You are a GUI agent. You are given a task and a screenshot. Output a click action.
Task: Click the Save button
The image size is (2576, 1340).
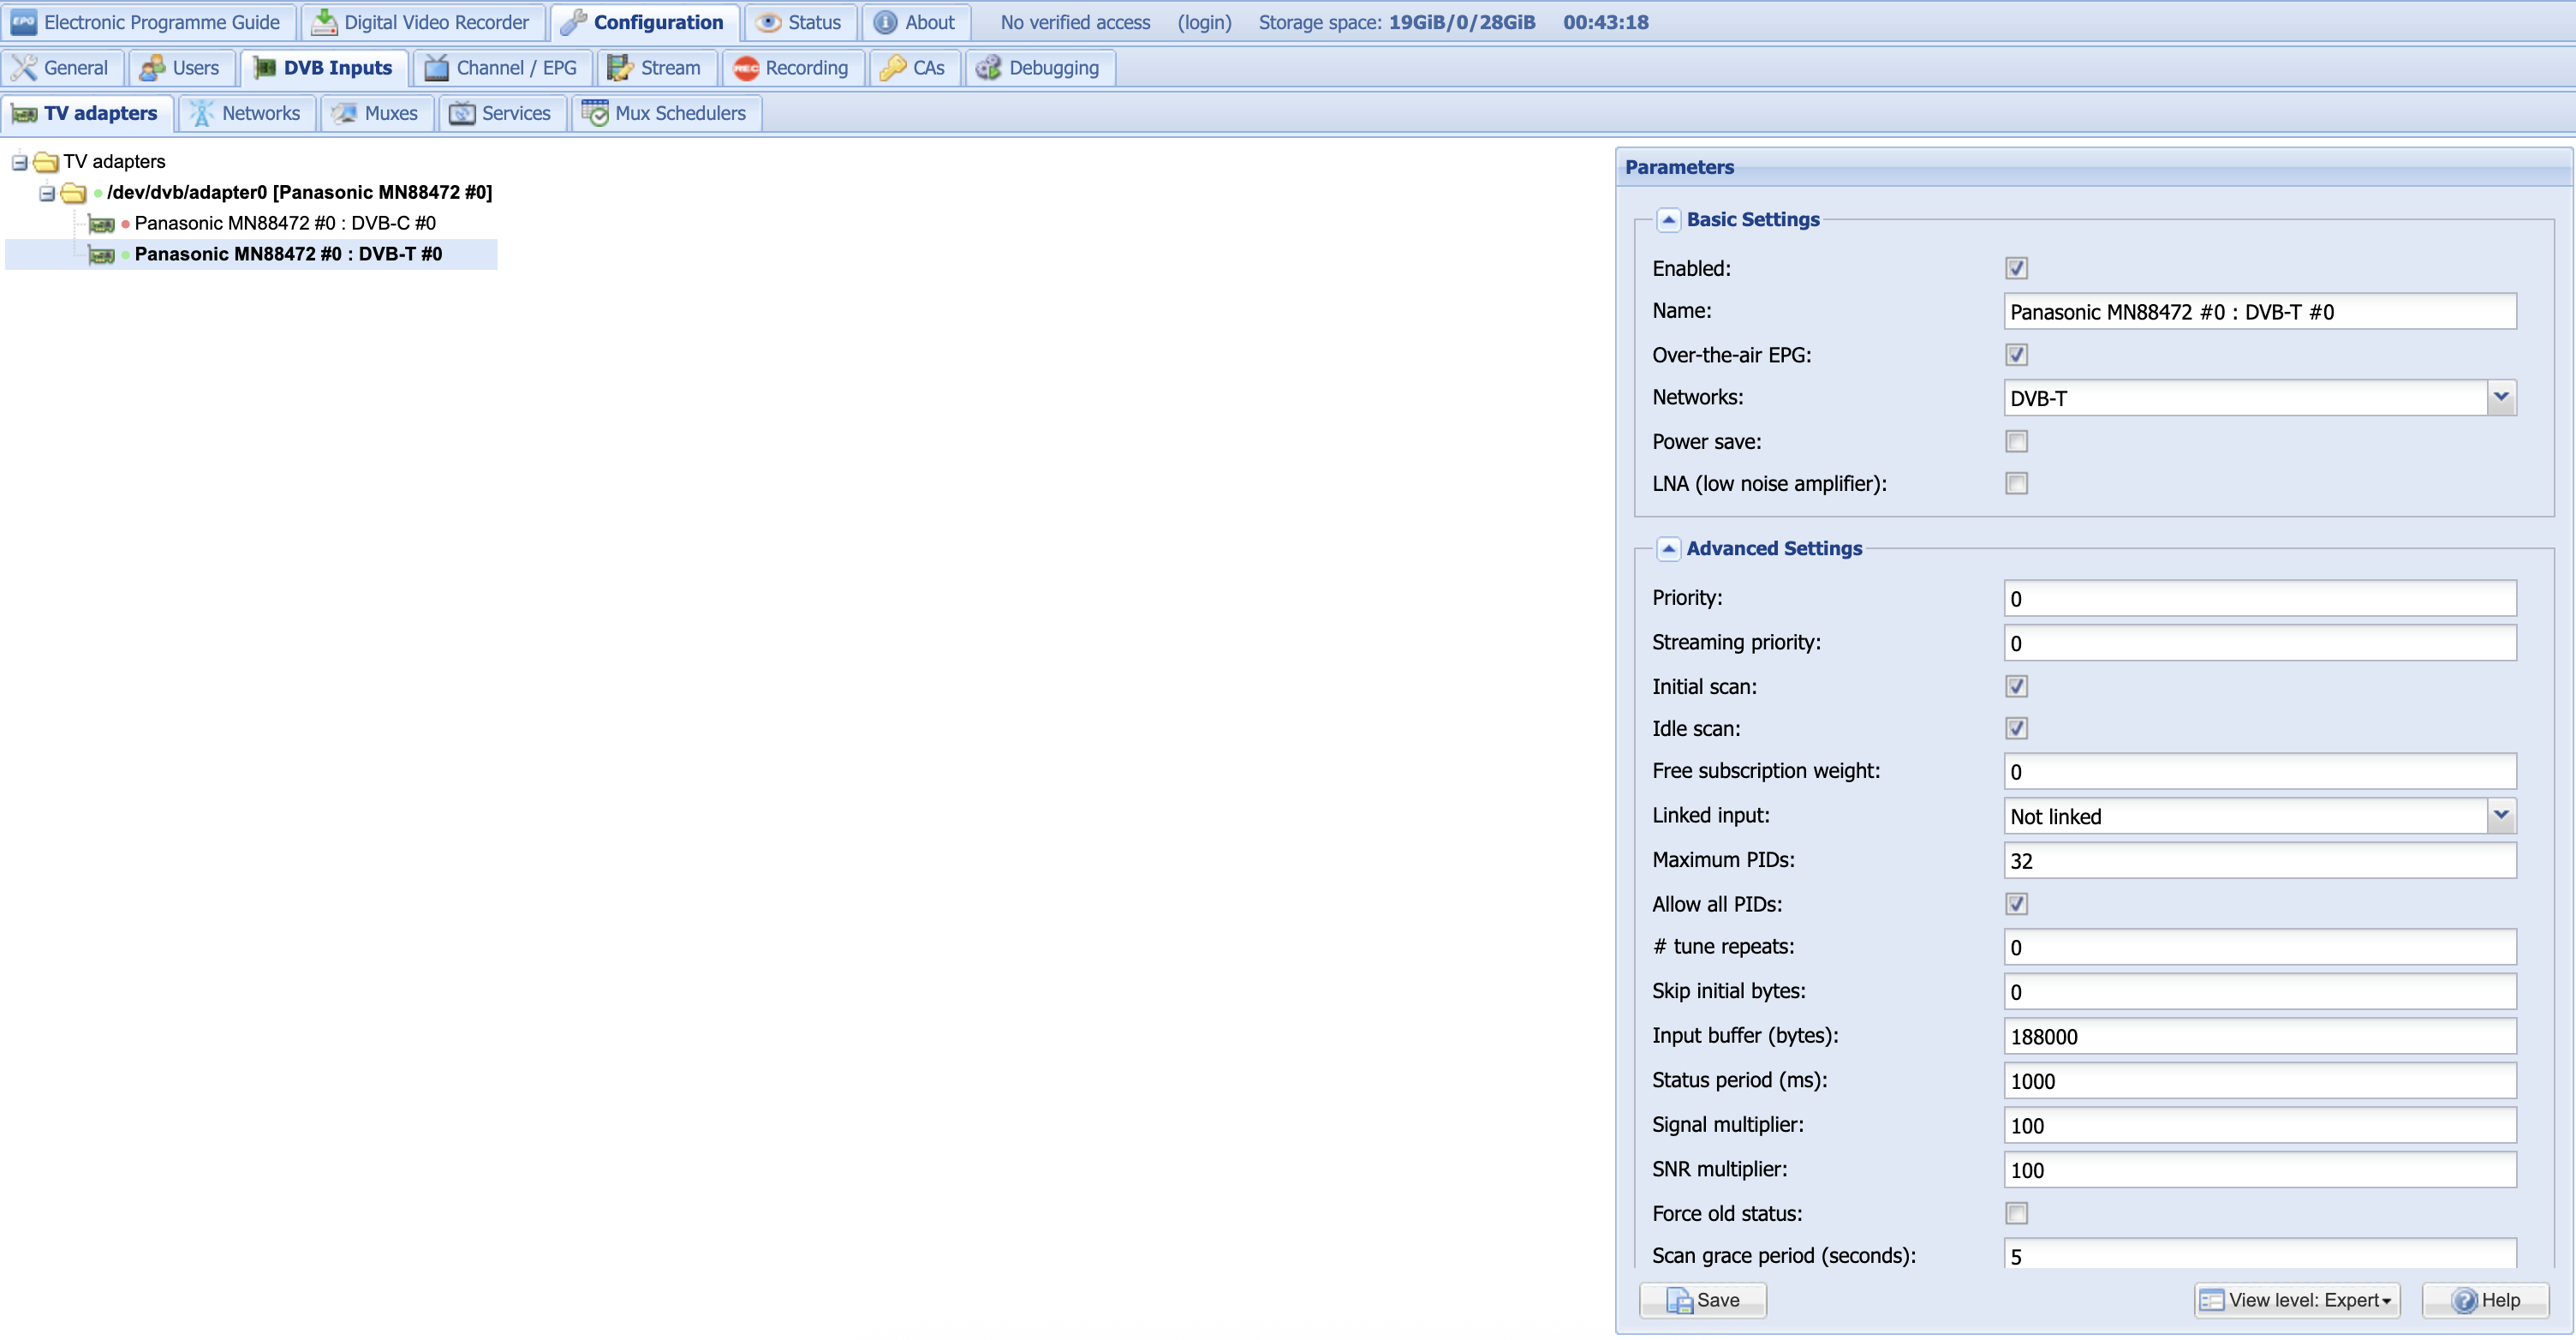coord(1702,1300)
